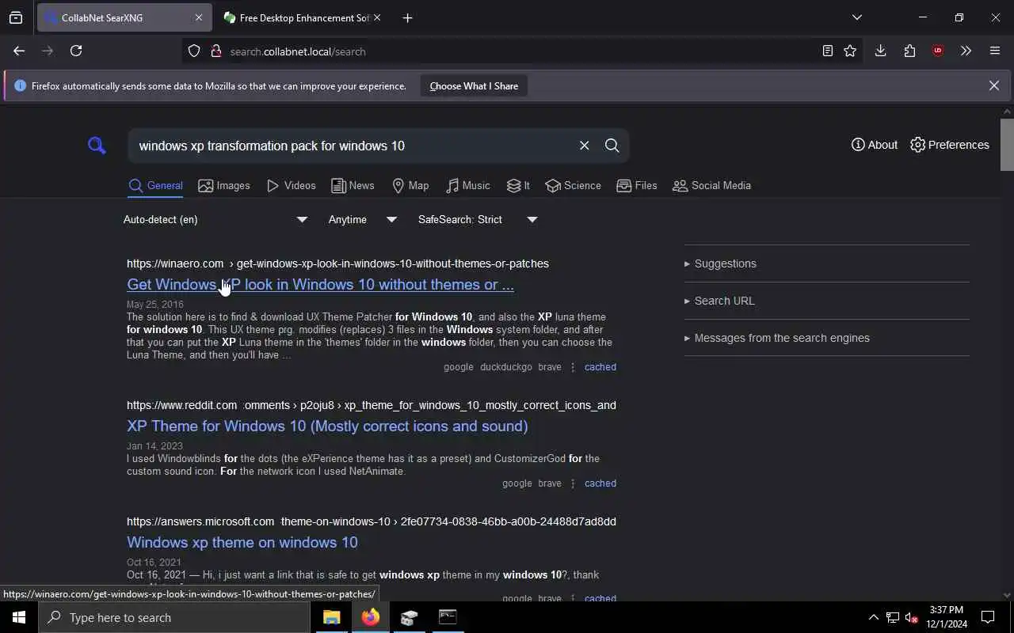
Task: Dismiss the Firefox data notification bar
Action: [x=993, y=85]
